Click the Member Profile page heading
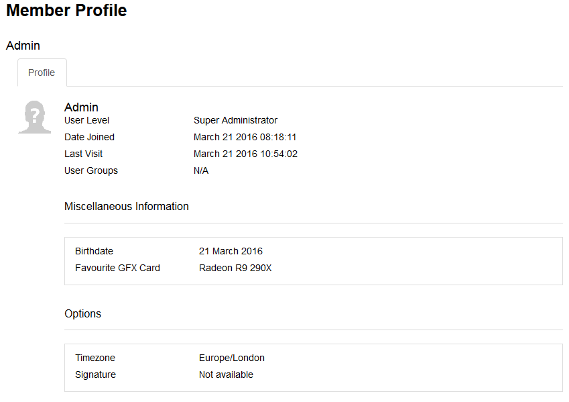The height and width of the screenshot is (402, 569). (x=66, y=10)
